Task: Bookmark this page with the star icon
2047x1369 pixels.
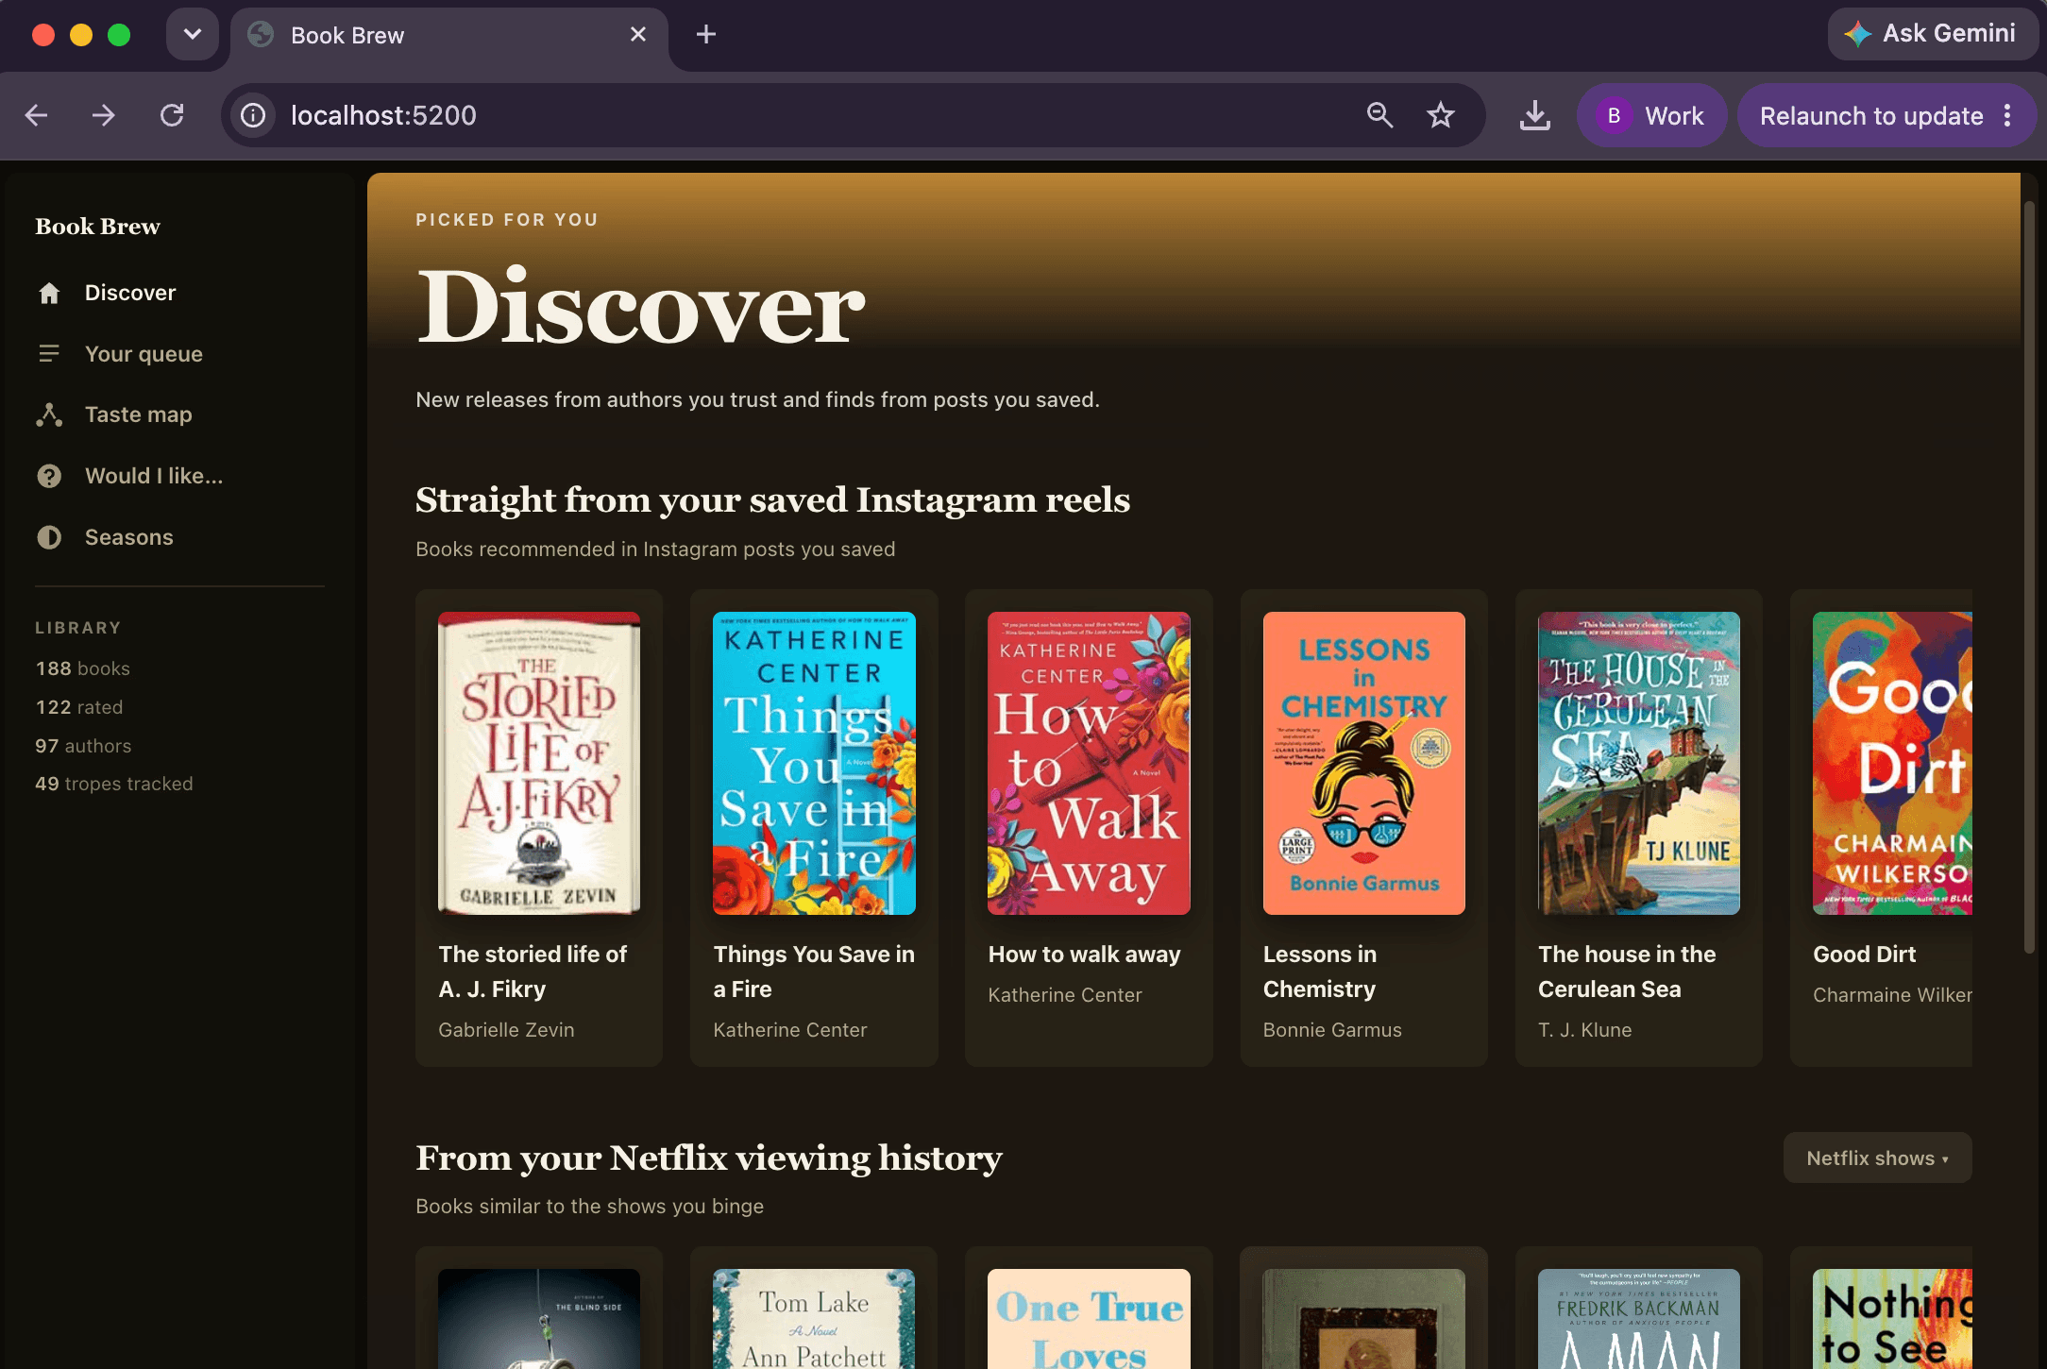Action: tap(1441, 115)
